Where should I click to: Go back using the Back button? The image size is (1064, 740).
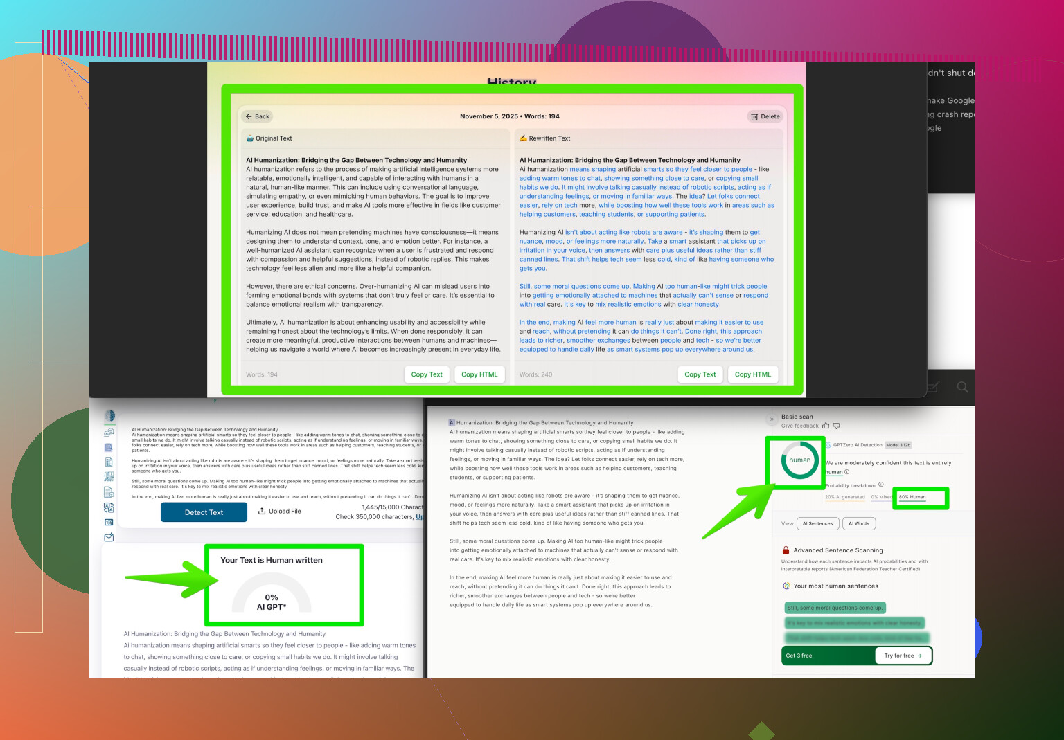(x=257, y=116)
